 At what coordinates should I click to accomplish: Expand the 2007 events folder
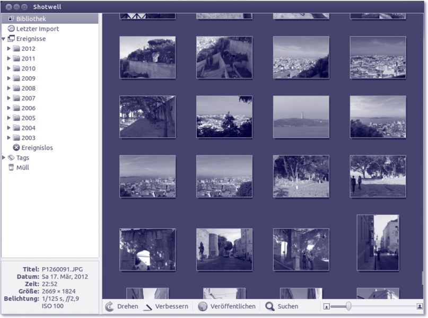[x=8, y=98]
